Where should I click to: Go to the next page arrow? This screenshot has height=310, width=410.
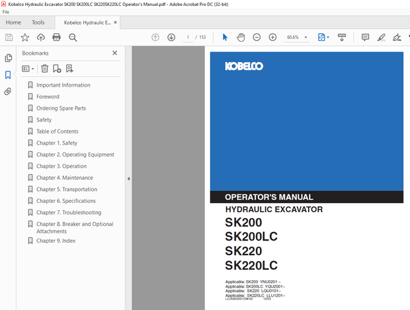coord(171,37)
